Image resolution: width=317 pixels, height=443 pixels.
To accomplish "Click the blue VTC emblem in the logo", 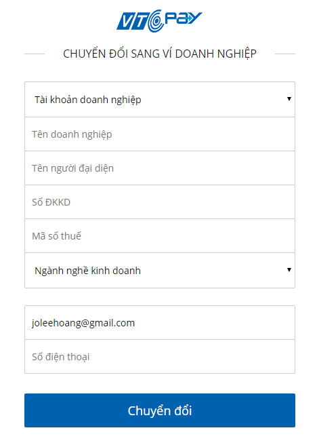I will tap(133, 22).
